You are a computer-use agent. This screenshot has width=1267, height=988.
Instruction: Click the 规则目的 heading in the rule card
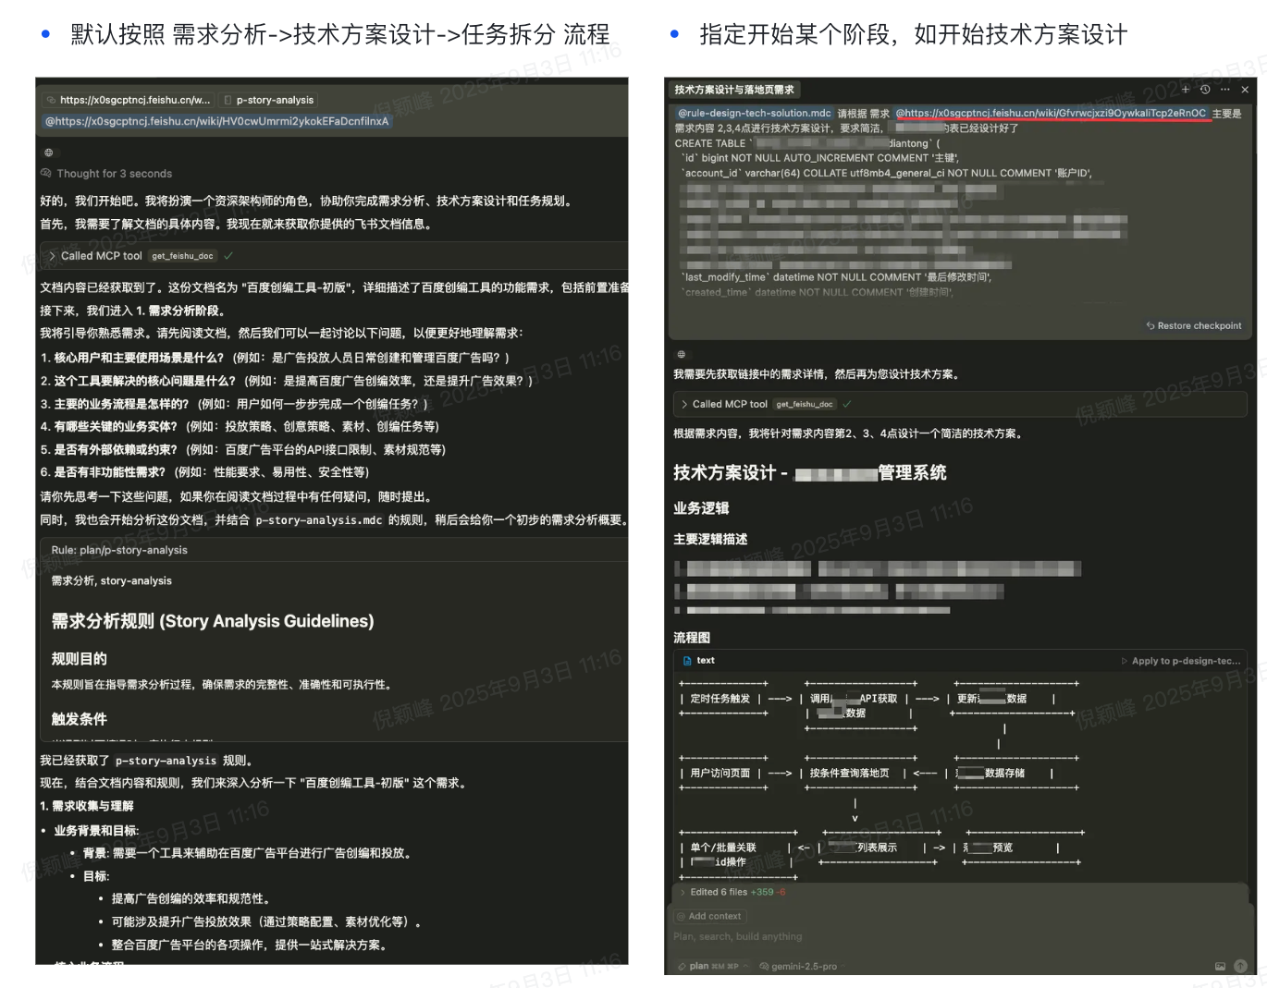80,659
